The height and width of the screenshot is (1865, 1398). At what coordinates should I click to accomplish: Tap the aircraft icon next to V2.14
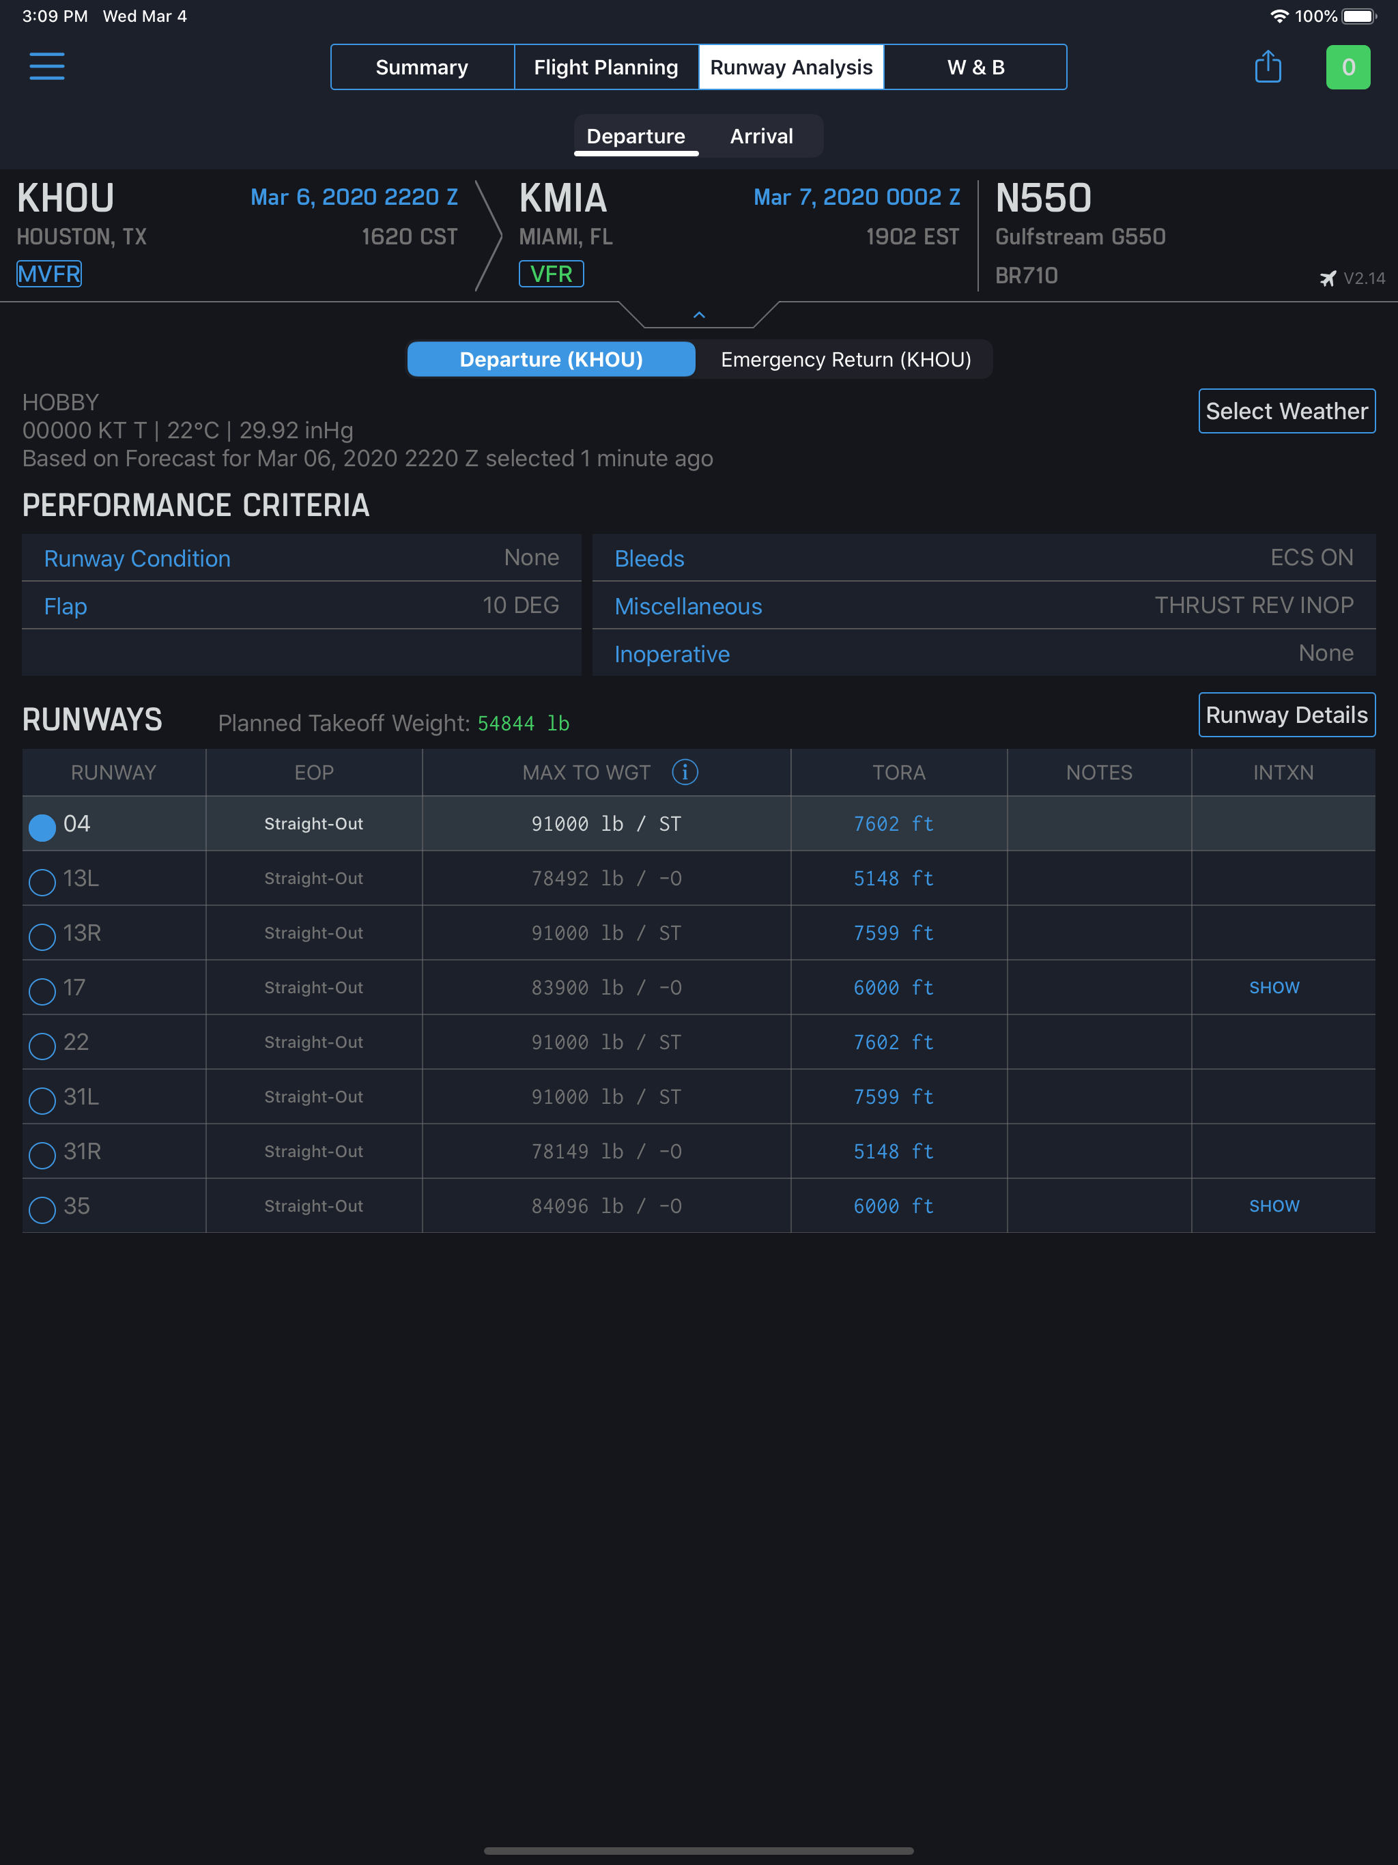(1328, 276)
